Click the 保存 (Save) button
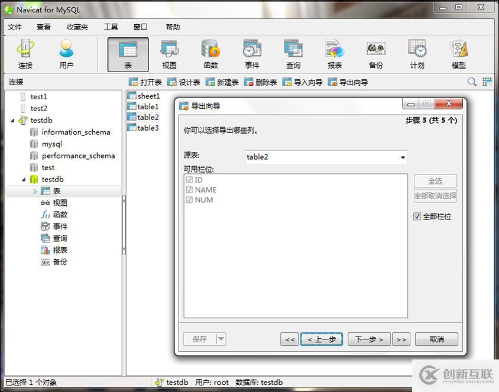This screenshot has height=392, width=499. pos(200,339)
